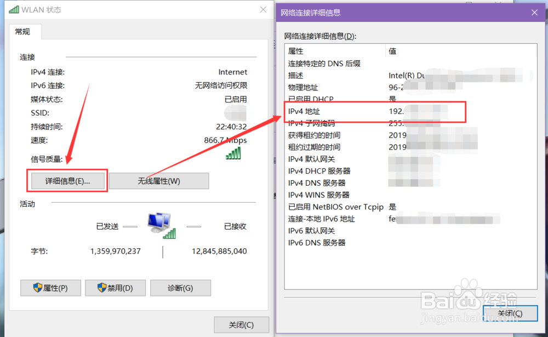
Task: Click the 已发送 label
Action: 107,226
